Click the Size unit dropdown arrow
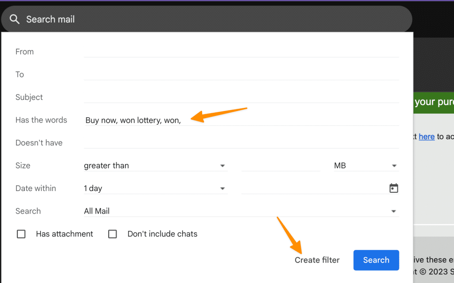The height and width of the screenshot is (283, 454). [394, 165]
